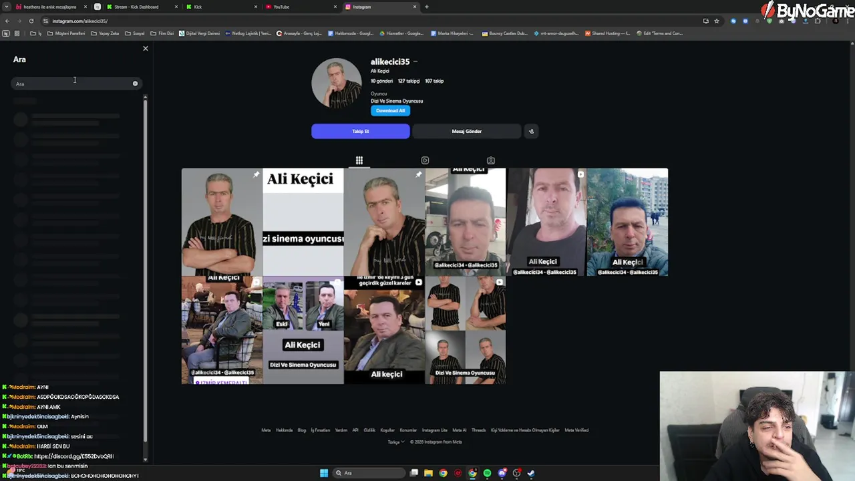Switch to the tagged photos tab
855x481 pixels.
coord(491,160)
